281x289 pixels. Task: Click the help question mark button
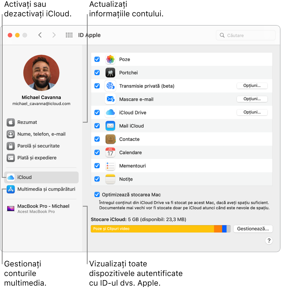(269, 241)
